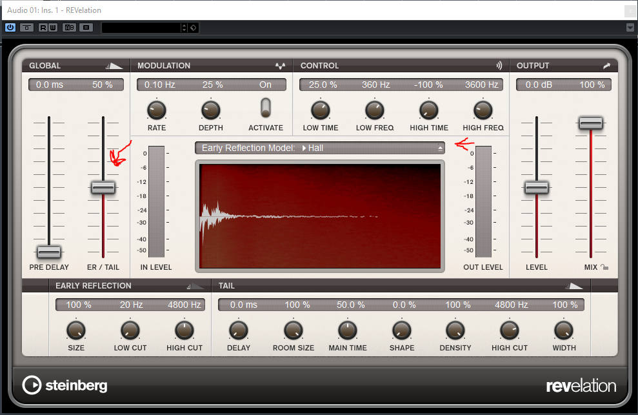This screenshot has width=638, height=415.
Task: Click the Early Reflection High Cut knob
Action: (x=184, y=330)
